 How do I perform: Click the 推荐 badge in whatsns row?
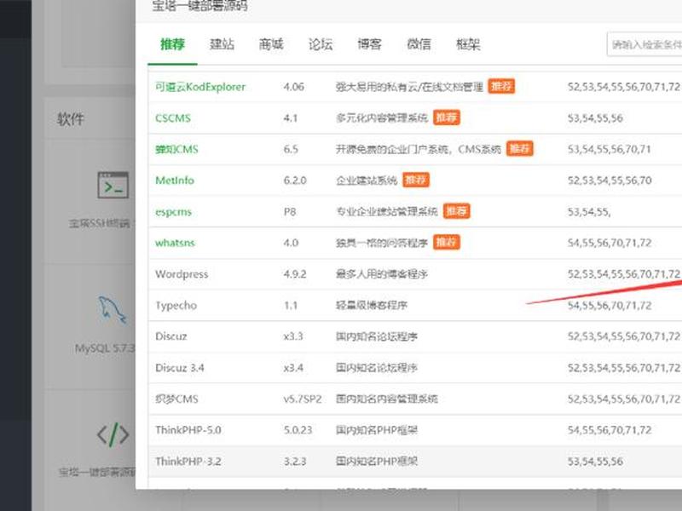pyautogui.click(x=446, y=243)
